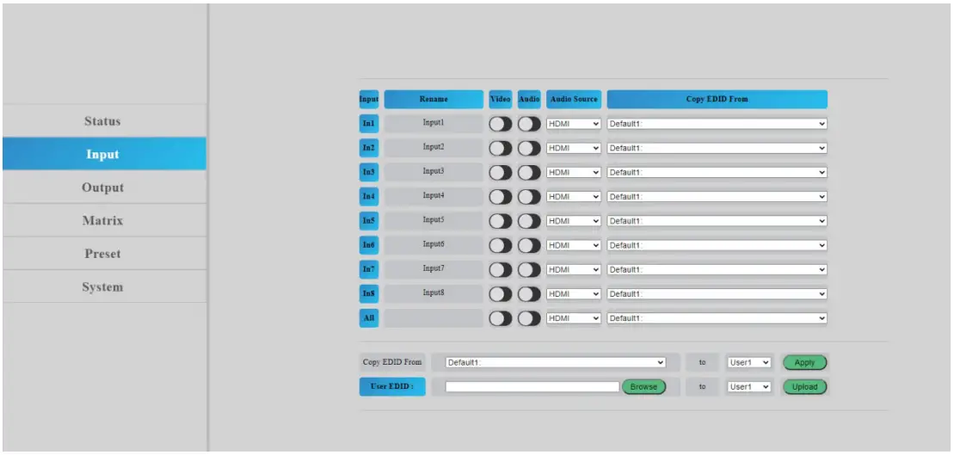Toggle the Audio switch for Input8
This screenshot has width=954, height=455.
[529, 294]
